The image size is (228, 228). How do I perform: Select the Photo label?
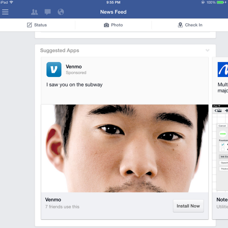tap(117, 25)
